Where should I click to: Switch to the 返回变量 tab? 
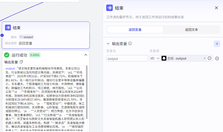[135, 30]
